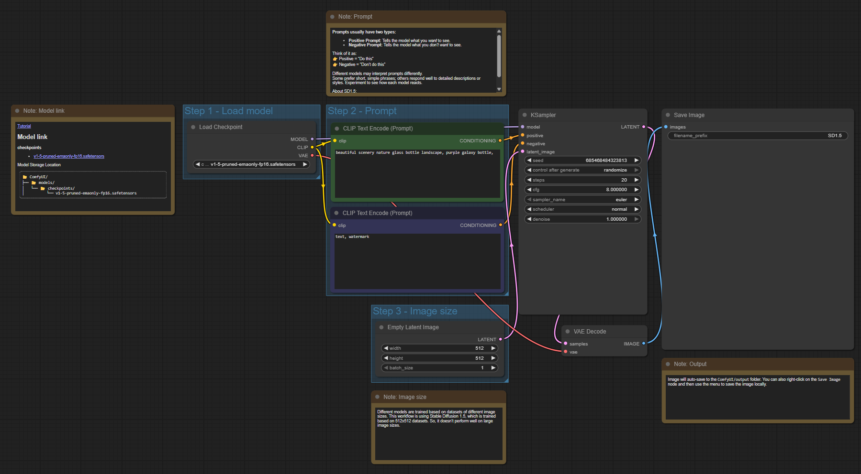Screen dimensions: 861x474
Task: Increase the steps value with its right arrow
Action: 636,180
